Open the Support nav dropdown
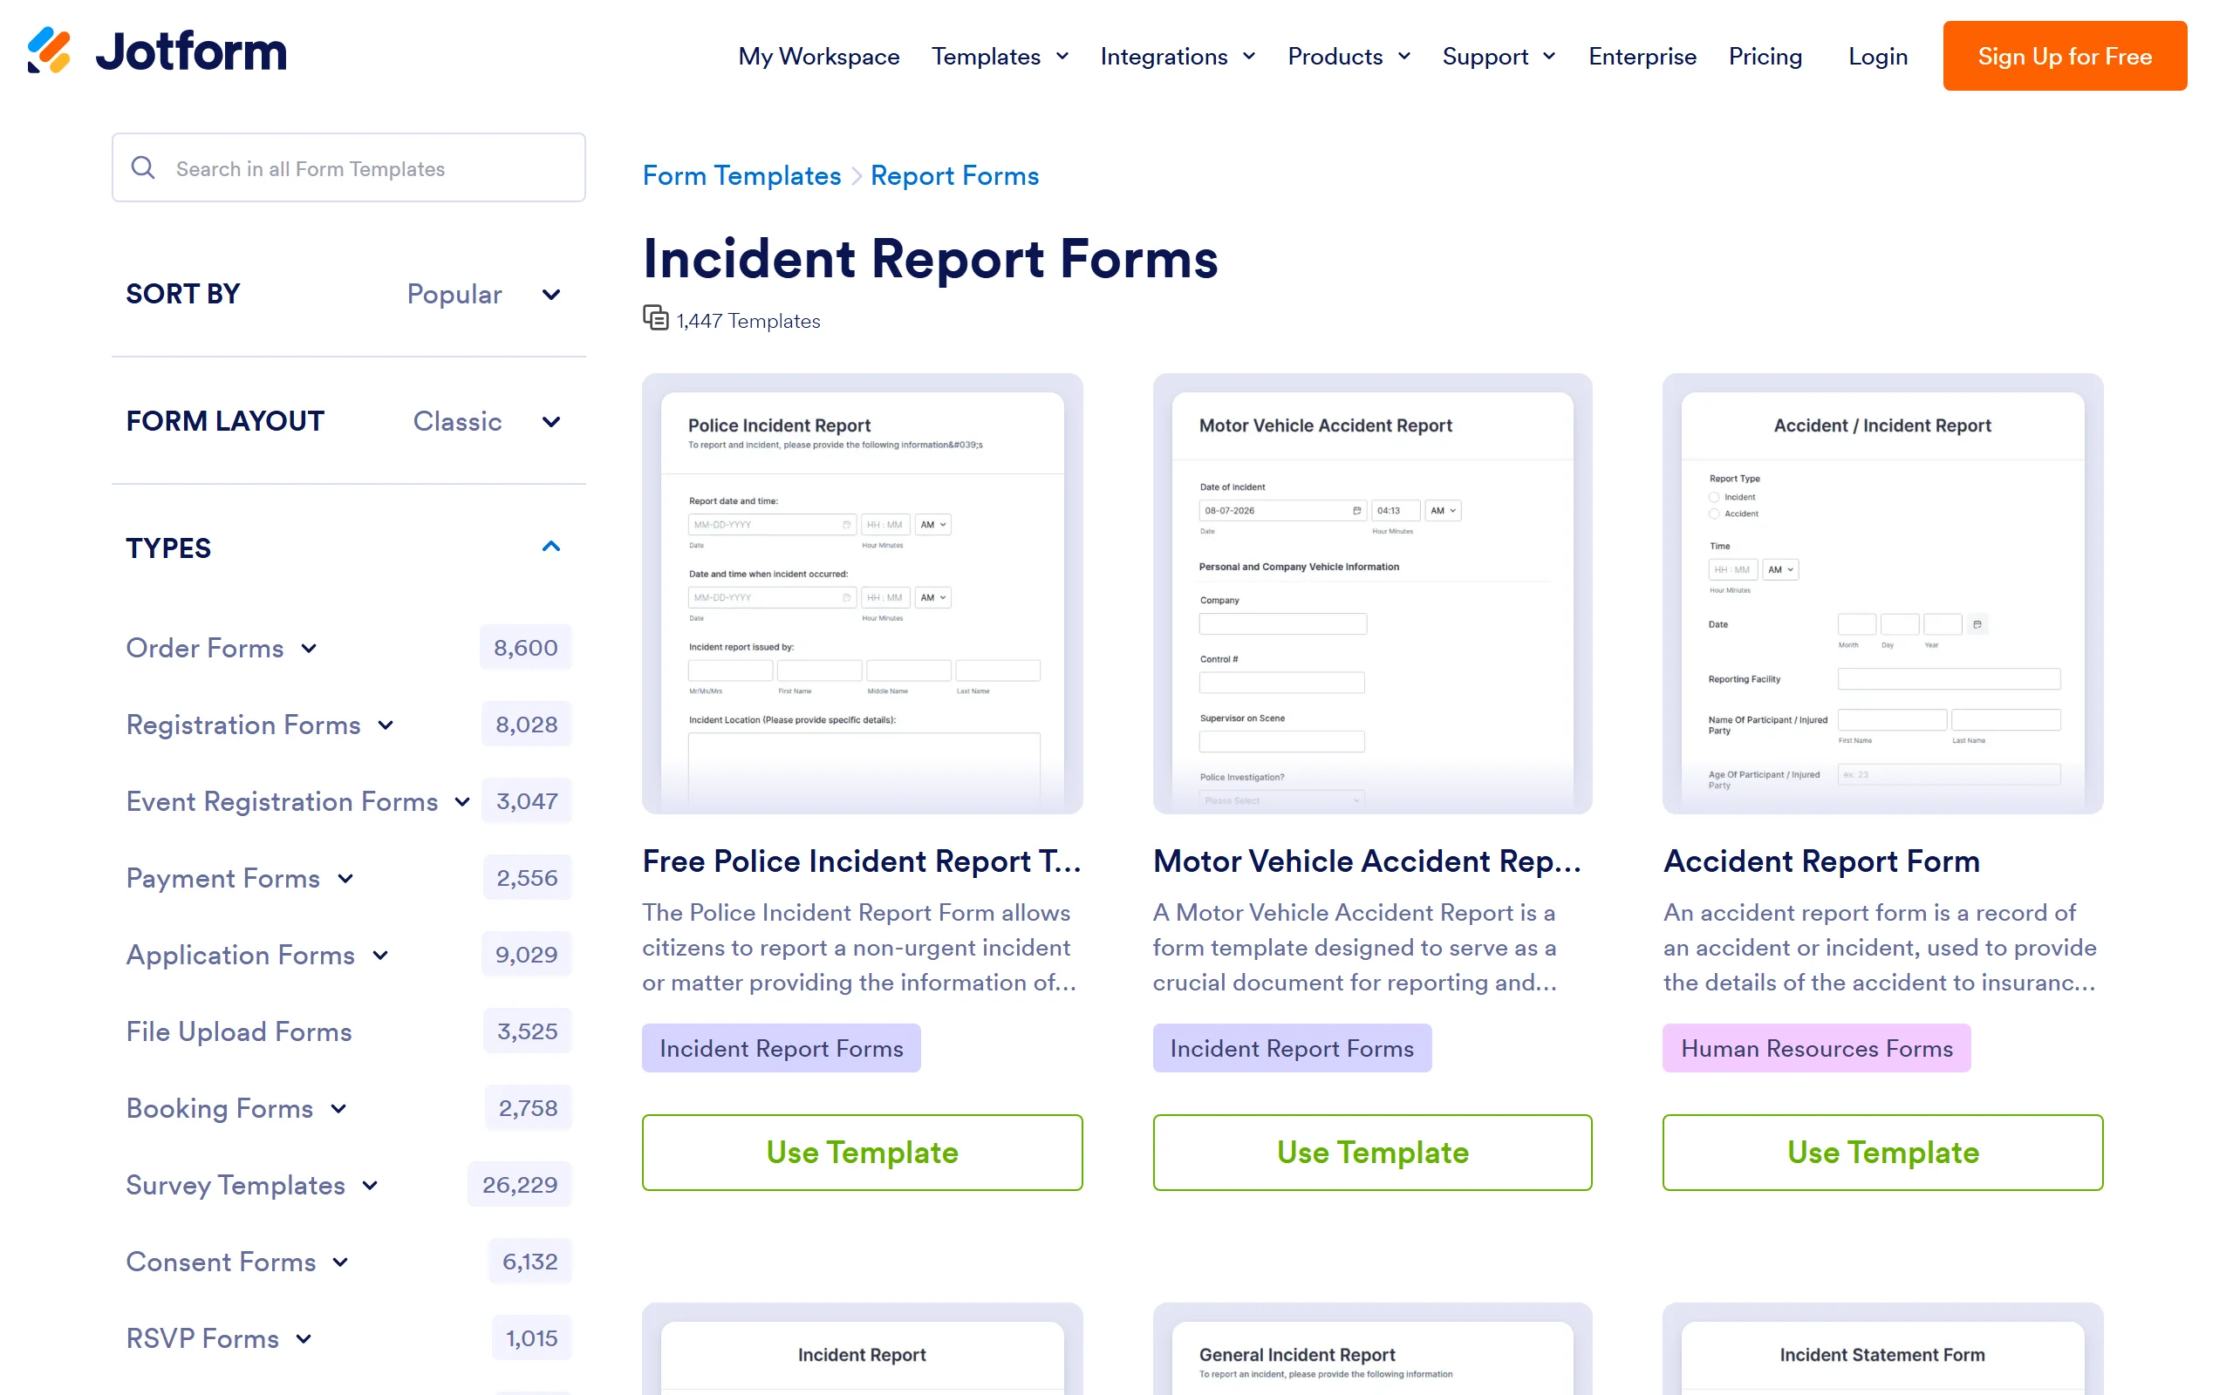Screen dimensions: 2233x1395 [1499, 57]
